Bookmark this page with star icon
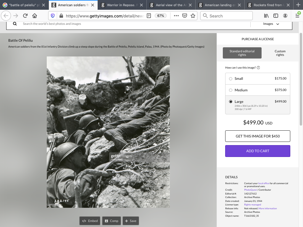303x227 pixels. click(193, 16)
